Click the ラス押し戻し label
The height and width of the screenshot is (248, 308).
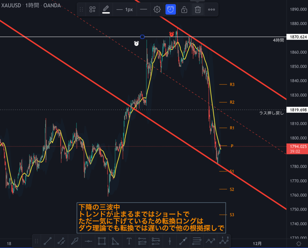click(272, 113)
